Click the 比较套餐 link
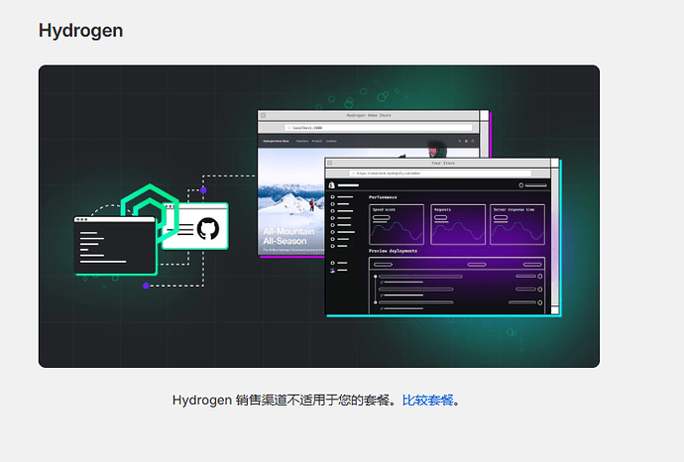The height and width of the screenshot is (462, 684). tap(427, 401)
